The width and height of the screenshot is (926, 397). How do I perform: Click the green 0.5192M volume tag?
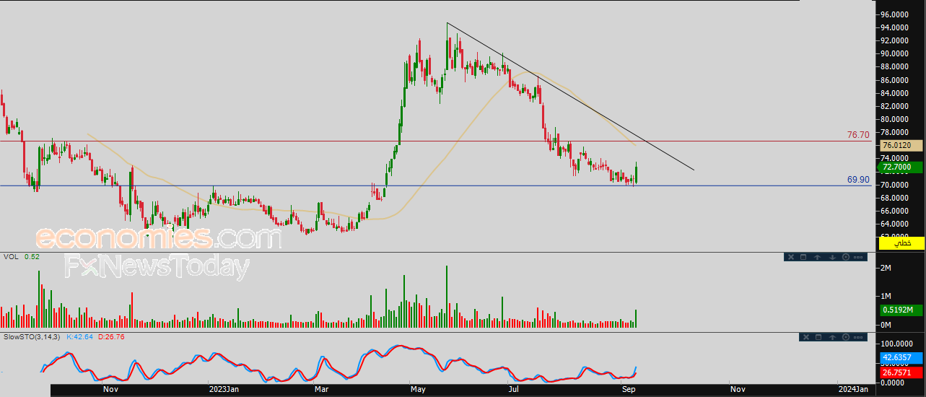pos(901,310)
